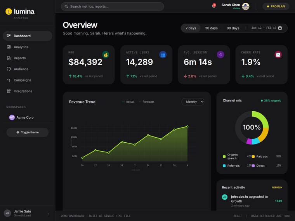295x221 pixels.
Task: Click the 18.4% MRR change indicator
Action: [x=75, y=76]
